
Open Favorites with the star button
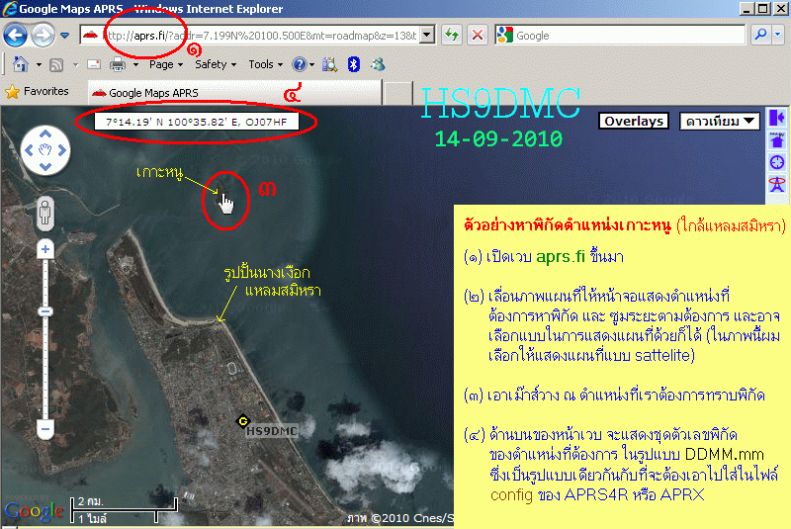[x=37, y=91]
